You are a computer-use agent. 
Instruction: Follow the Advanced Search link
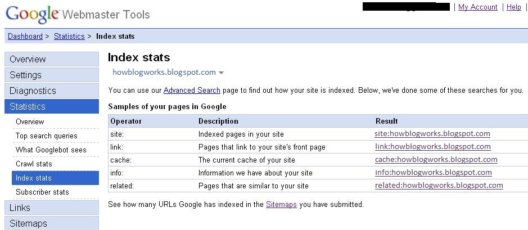click(x=192, y=90)
